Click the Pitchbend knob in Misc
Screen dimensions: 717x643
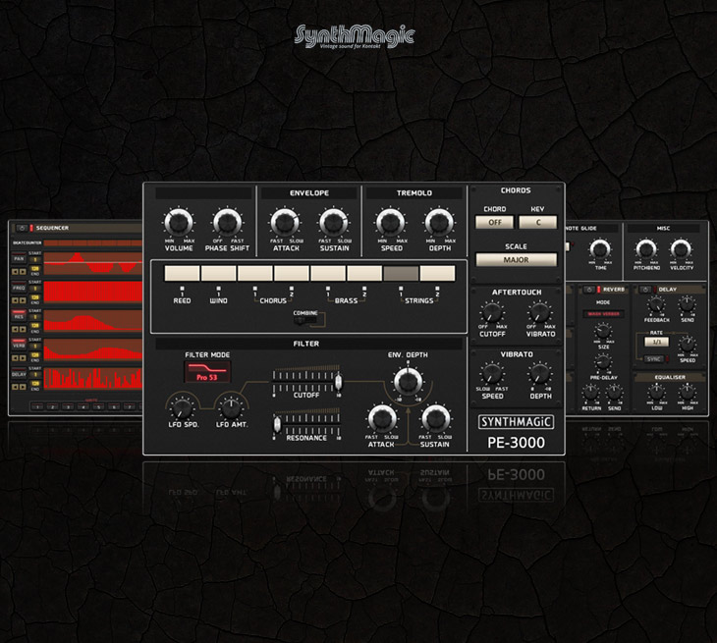pos(645,249)
